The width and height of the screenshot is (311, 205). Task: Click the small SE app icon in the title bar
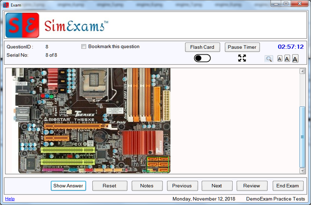click(6, 5)
